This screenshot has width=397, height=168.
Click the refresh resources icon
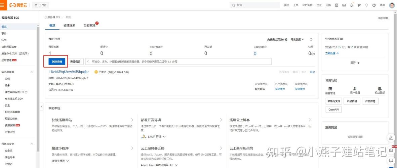coord(311,39)
